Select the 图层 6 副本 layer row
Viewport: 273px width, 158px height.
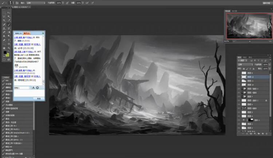253,108
